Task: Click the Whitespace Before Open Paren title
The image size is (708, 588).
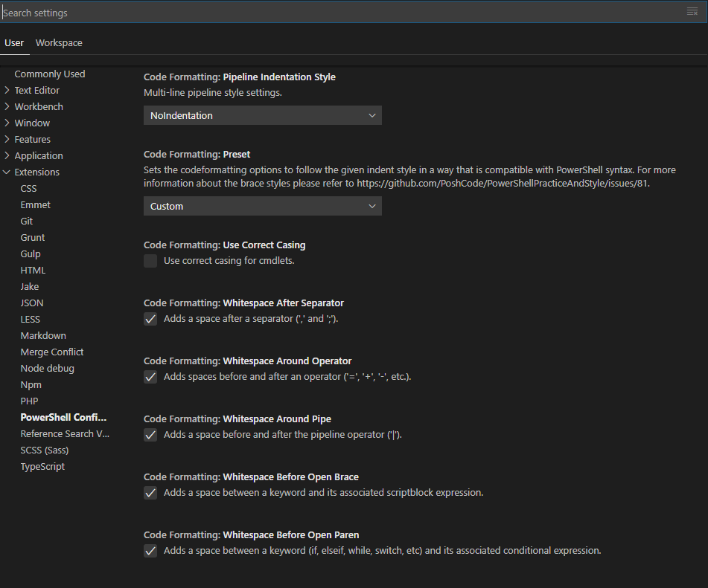Action: click(252, 534)
